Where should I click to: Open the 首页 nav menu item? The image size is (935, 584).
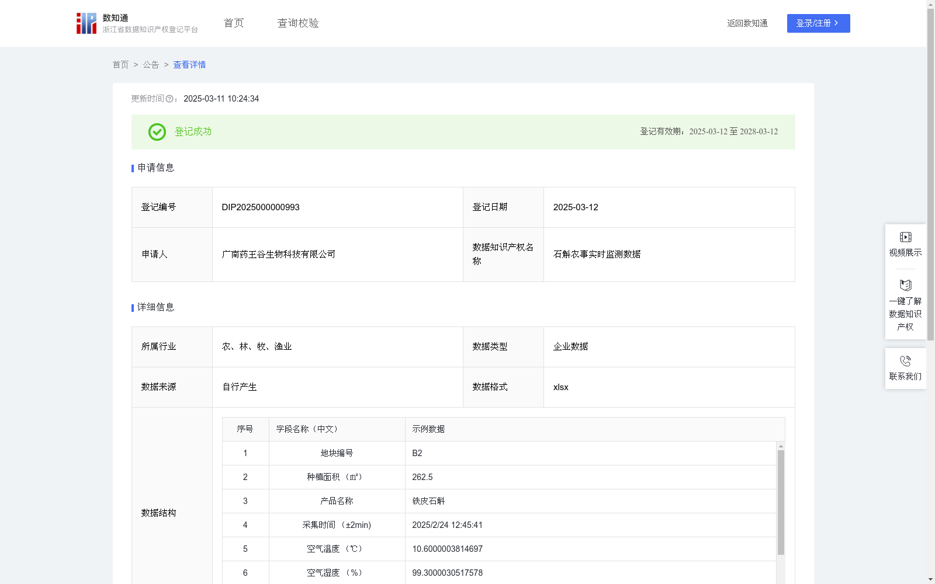point(234,23)
